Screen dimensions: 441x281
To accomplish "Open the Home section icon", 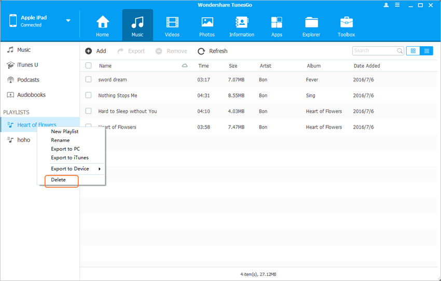I will (x=102, y=26).
